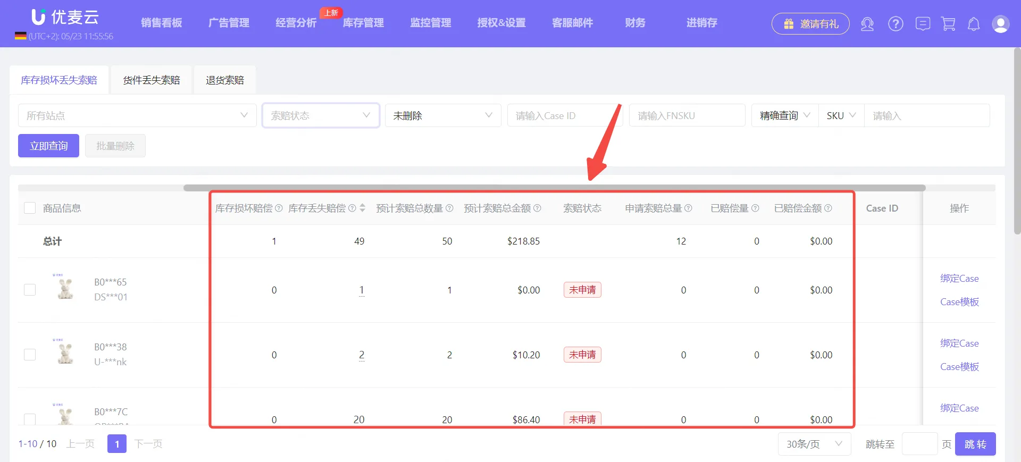Open the customer service headset icon

(867, 24)
